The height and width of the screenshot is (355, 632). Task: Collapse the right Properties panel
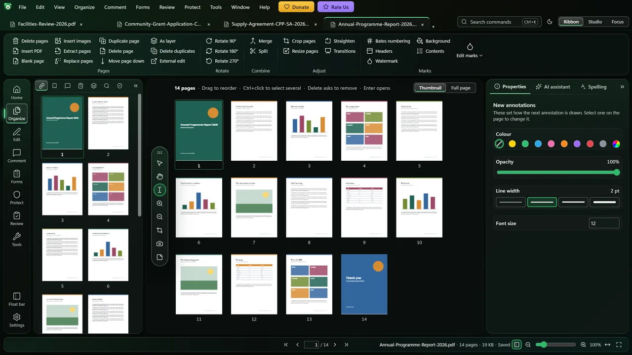(622, 87)
